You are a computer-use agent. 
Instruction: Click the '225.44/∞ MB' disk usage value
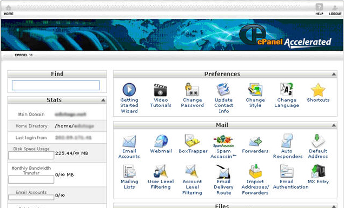[72, 153]
